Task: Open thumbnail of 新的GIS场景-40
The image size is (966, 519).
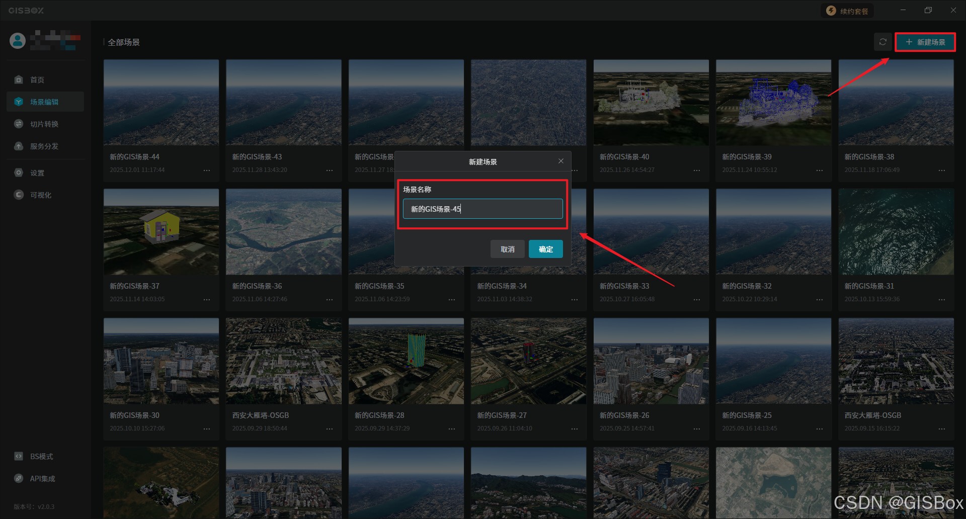Action: 651,103
